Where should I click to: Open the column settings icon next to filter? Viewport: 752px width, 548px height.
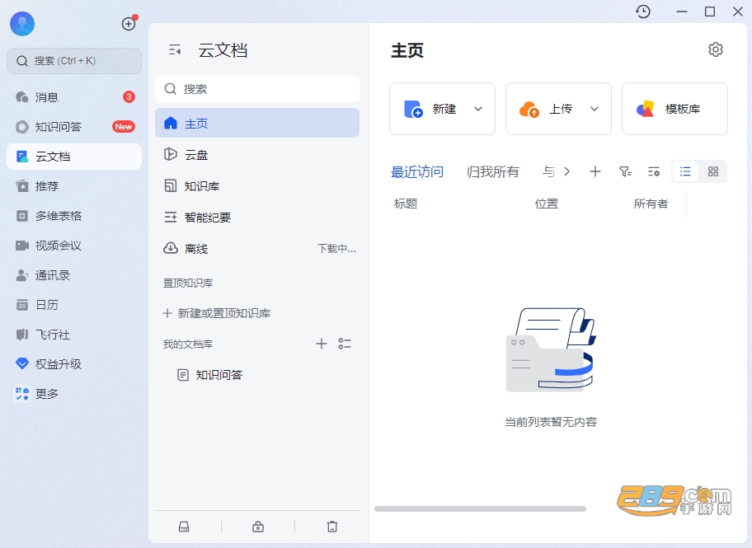pyautogui.click(x=654, y=171)
